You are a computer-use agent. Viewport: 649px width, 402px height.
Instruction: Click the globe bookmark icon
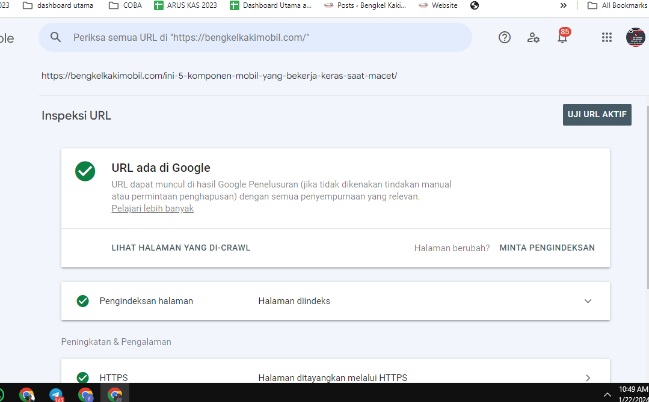pos(475,5)
